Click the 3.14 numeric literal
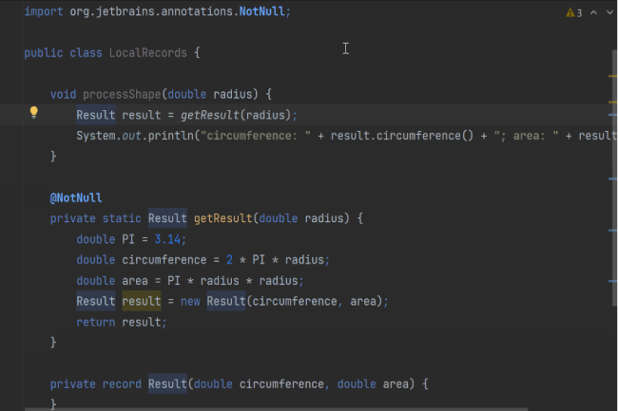The width and height of the screenshot is (618, 411). coord(170,239)
